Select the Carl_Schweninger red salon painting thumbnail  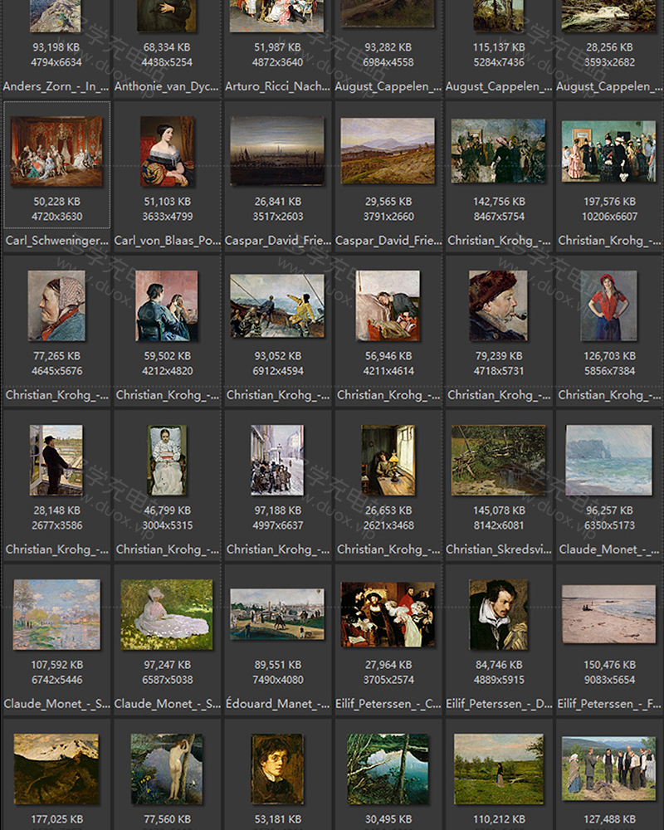tap(56, 151)
